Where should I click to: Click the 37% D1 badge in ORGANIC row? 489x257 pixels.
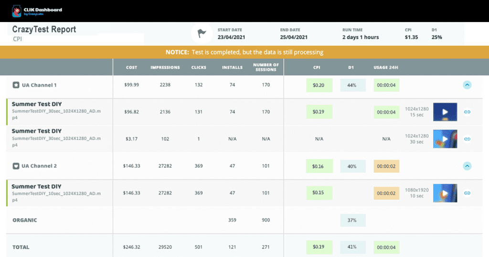click(x=353, y=220)
